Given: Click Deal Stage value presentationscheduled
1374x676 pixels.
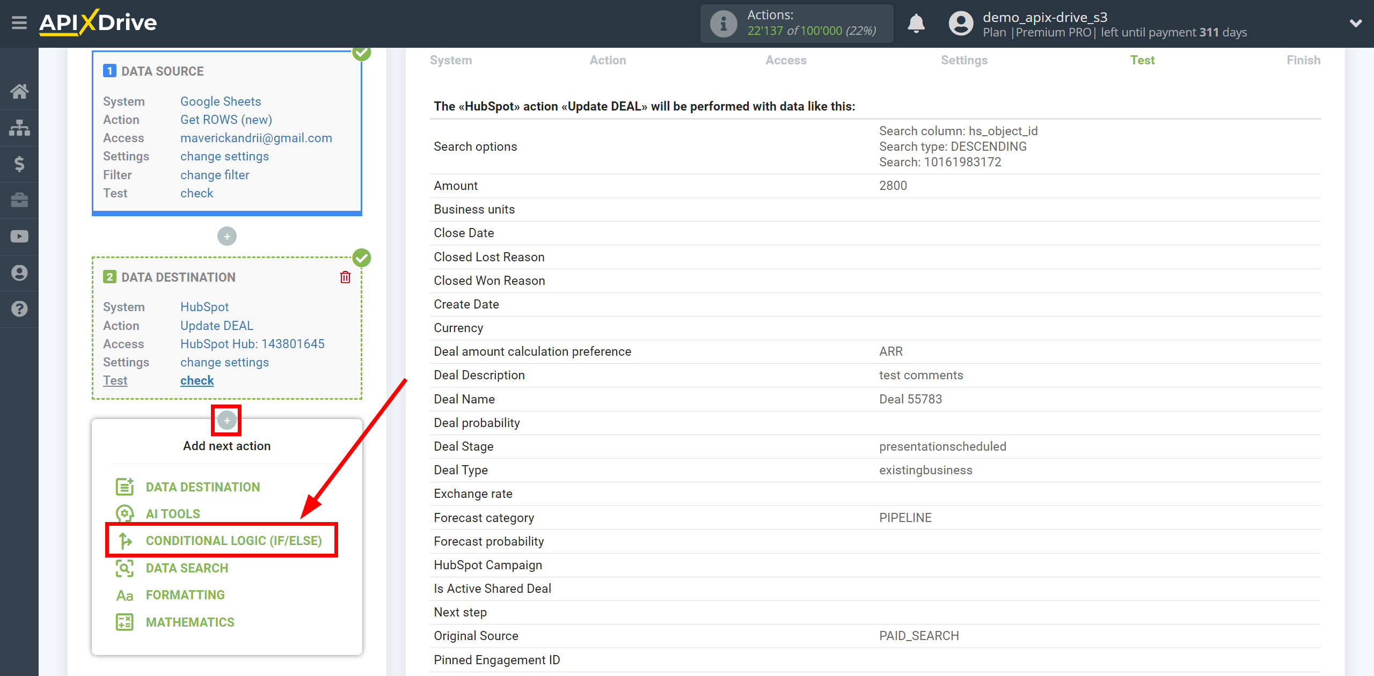Looking at the screenshot, I should coord(942,446).
